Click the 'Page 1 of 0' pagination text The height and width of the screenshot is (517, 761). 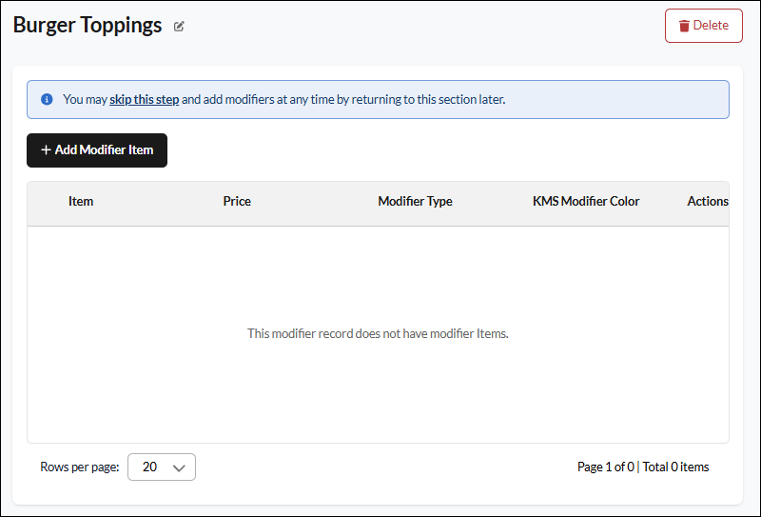pyautogui.click(x=606, y=467)
